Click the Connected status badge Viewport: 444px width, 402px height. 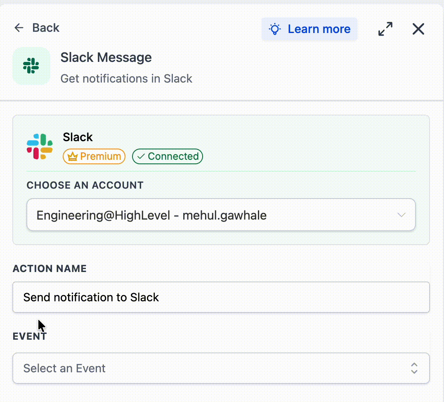pyautogui.click(x=168, y=156)
